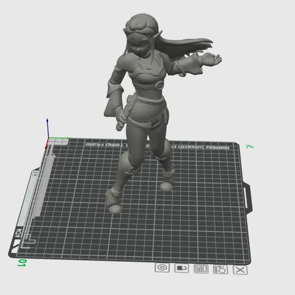Remove plate with the X icon
The width and height of the screenshot is (295, 295).
[x=240, y=270]
